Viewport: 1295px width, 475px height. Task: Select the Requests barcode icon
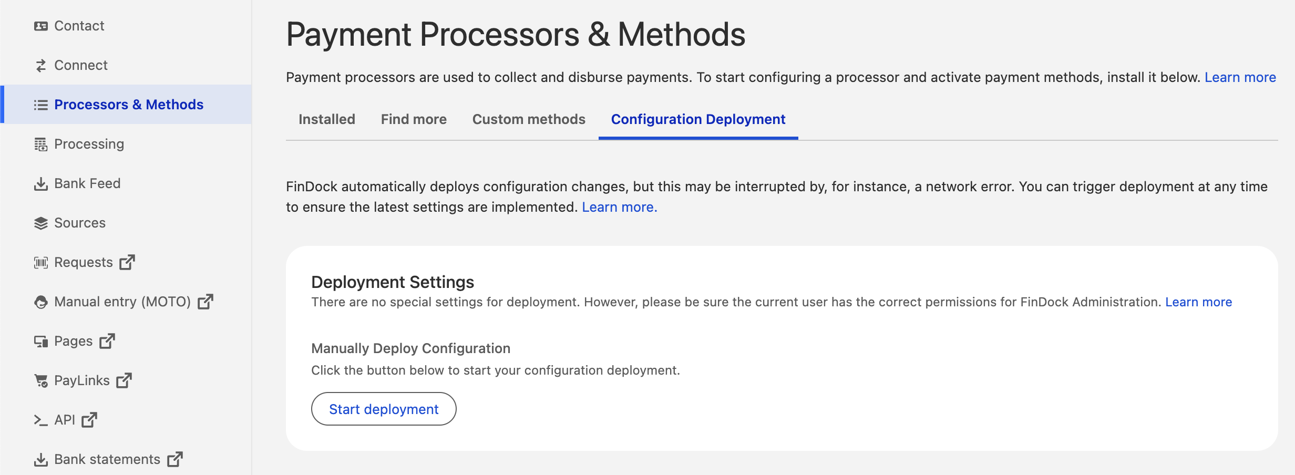41,262
